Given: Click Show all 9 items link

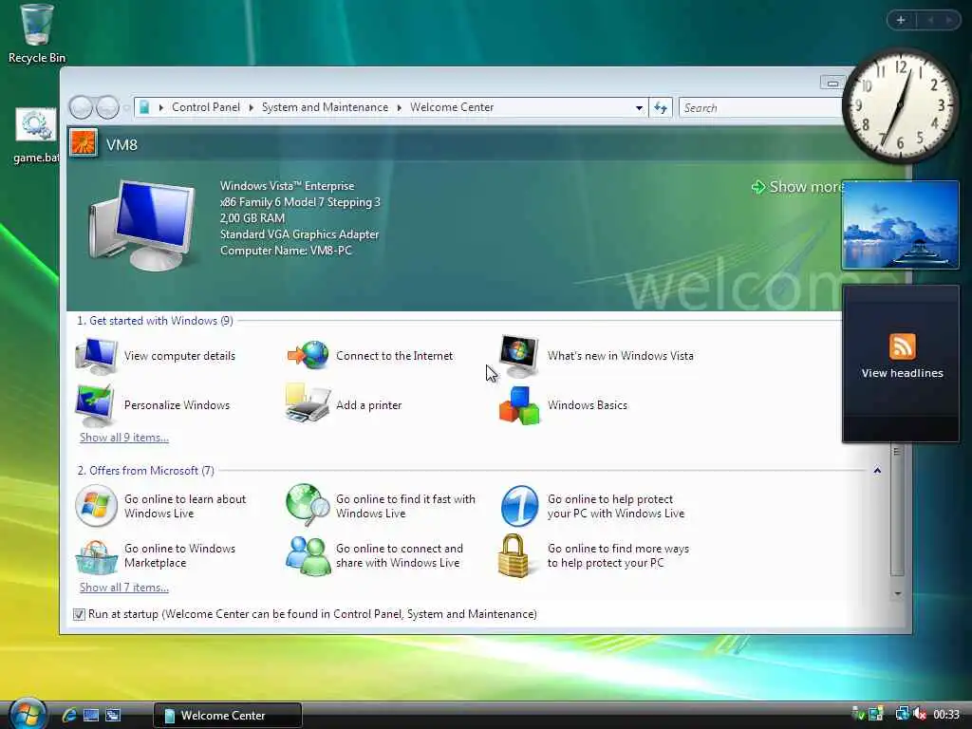Looking at the screenshot, I should (x=124, y=438).
